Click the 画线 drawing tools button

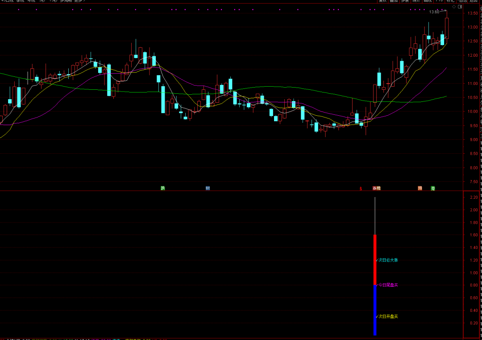point(428,1)
